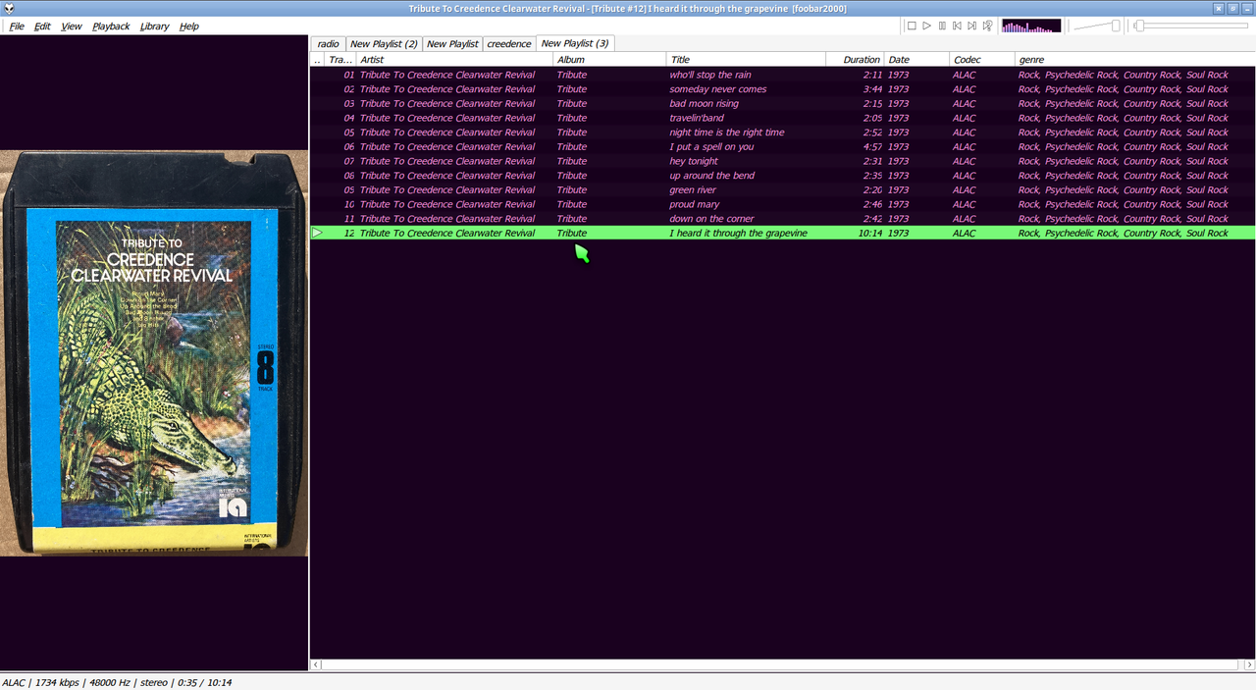
Task: Select "I heard it through the grapevine" row
Action: click(782, 234)
